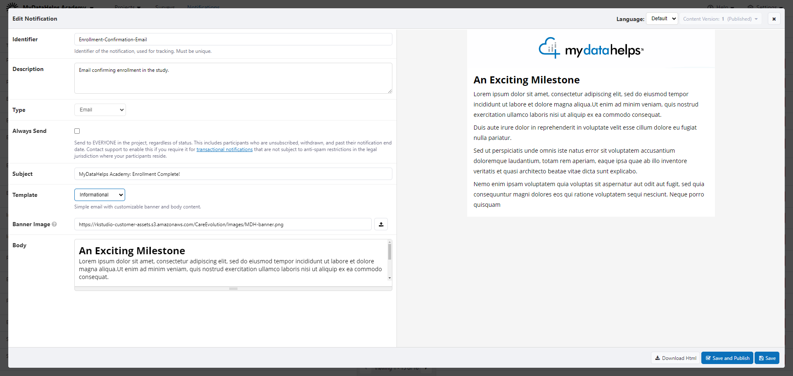Screen dimensions: 793x376
Task: Click Save and Publish
Action: tap(727, 358)
